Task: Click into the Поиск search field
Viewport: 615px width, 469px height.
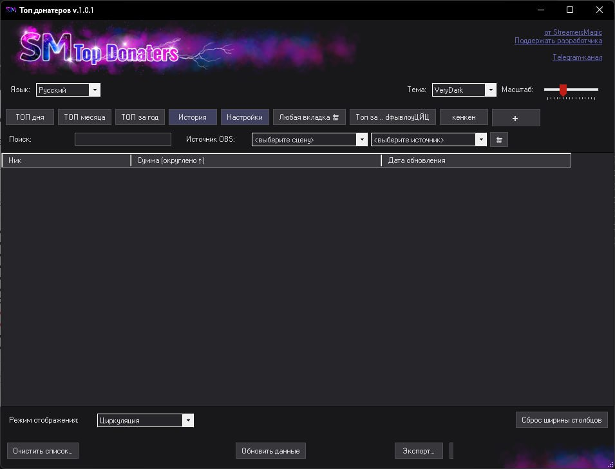Action: [122, 139]
